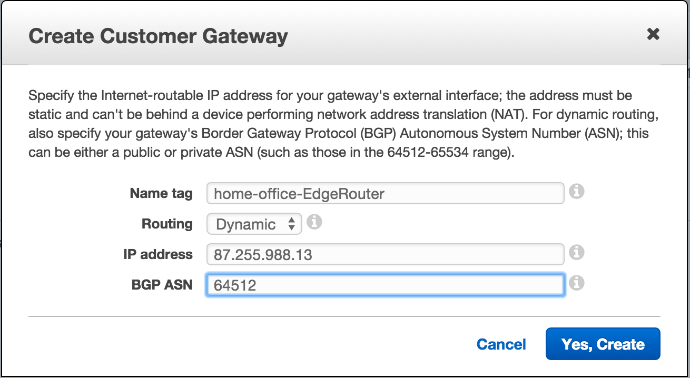Screen dimensions: 690x378
Task: Click the "BGP ASN" field label
Action: [162, 285]
